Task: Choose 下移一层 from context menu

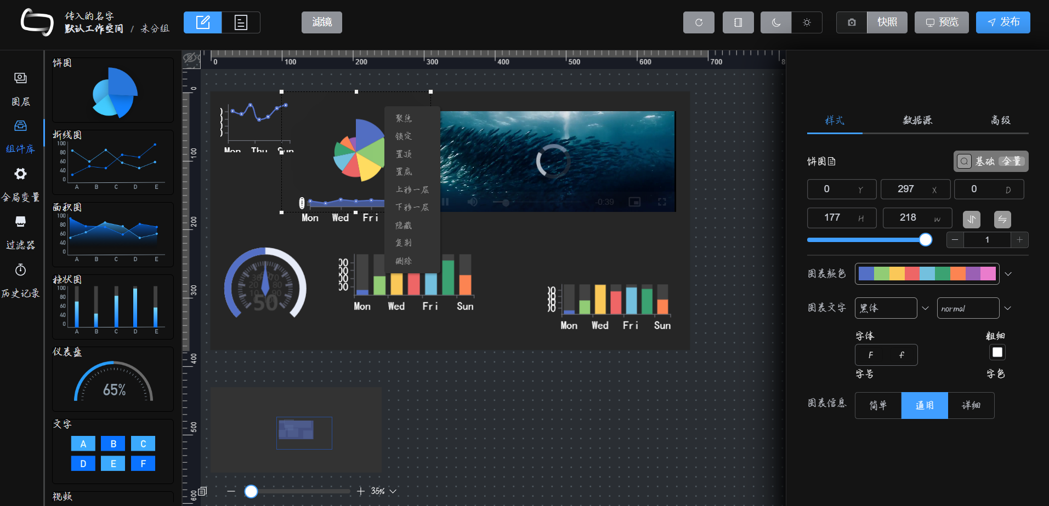Action: click(x=412, y=208)
